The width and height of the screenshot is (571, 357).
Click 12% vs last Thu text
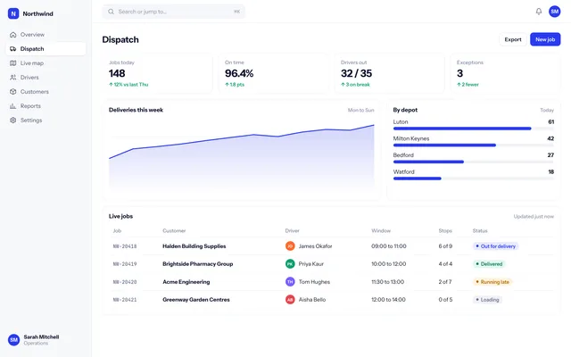128,85
